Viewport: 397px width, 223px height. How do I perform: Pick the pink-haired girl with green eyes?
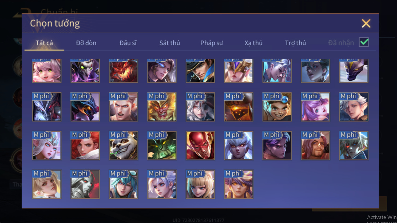click(47, 71)
